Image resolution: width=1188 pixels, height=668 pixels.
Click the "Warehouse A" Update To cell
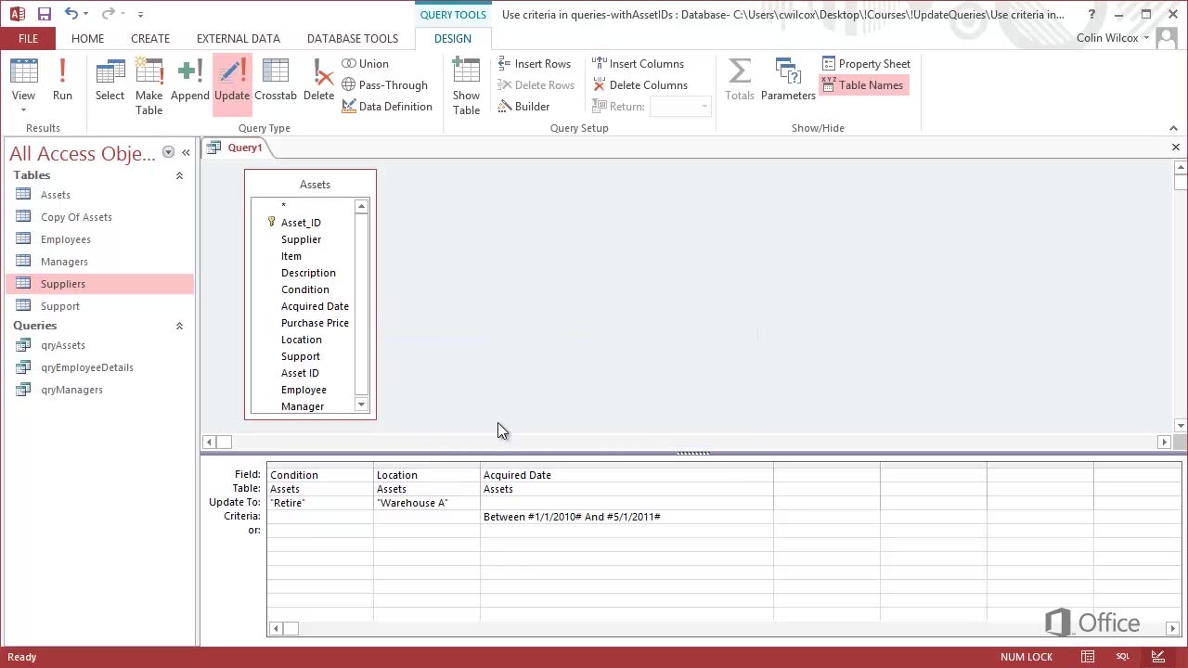pos(427,503)
